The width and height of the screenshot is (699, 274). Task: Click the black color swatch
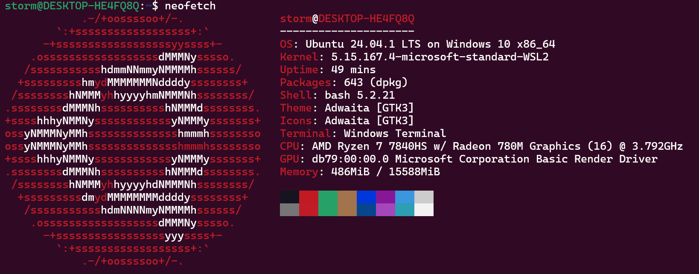pos(289,197)
